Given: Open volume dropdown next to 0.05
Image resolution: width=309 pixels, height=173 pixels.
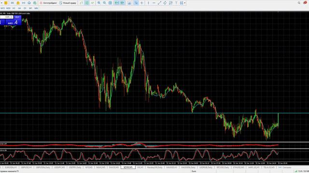Looking at the screenshot, I should click(x=12, y=17).
